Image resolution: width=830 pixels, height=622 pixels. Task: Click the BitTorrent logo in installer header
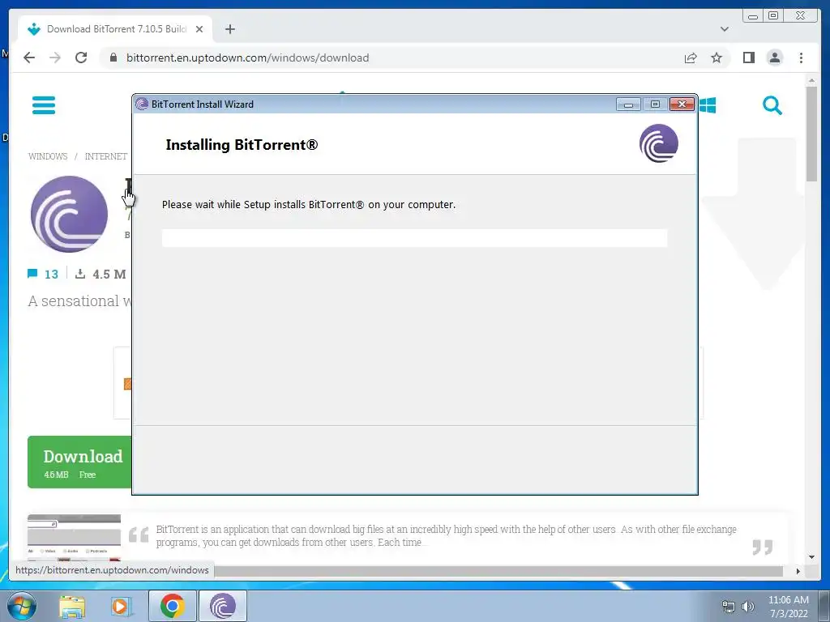click(658, 143)
